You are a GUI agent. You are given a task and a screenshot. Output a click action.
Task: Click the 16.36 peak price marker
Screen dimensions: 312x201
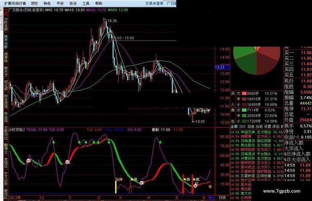(112, 21)
